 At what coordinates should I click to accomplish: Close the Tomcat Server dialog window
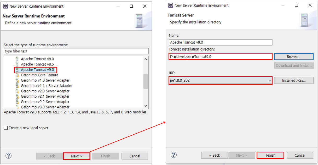[310, 5]
